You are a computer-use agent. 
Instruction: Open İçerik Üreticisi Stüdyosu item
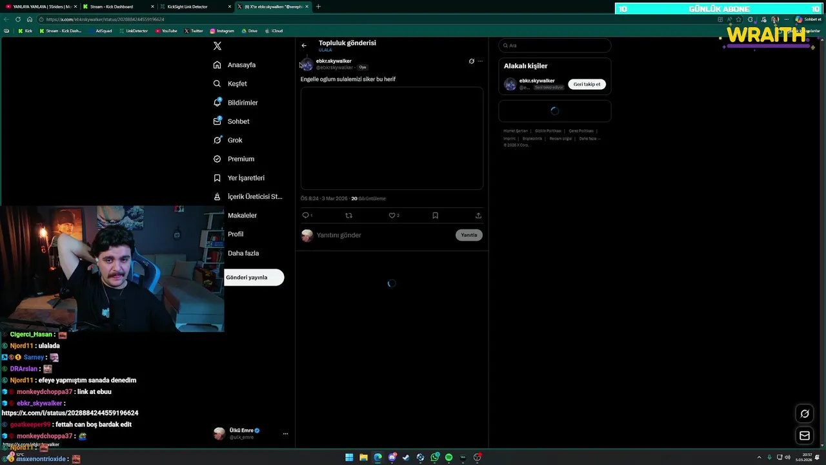248,196
